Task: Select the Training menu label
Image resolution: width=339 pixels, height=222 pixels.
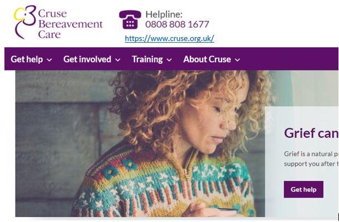Action: 147,59
